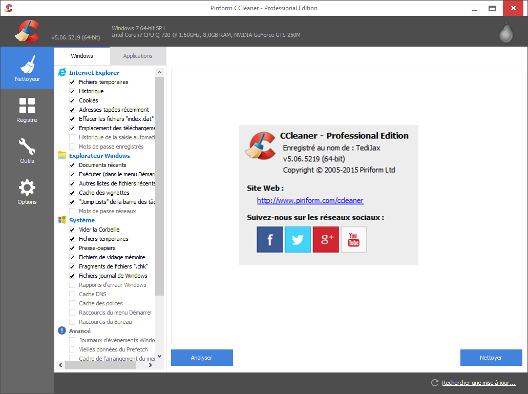Click Enregistré au nom de TediJax text
Image resolution: width=528 pixels, height=394 pixels.
(332, 148)
